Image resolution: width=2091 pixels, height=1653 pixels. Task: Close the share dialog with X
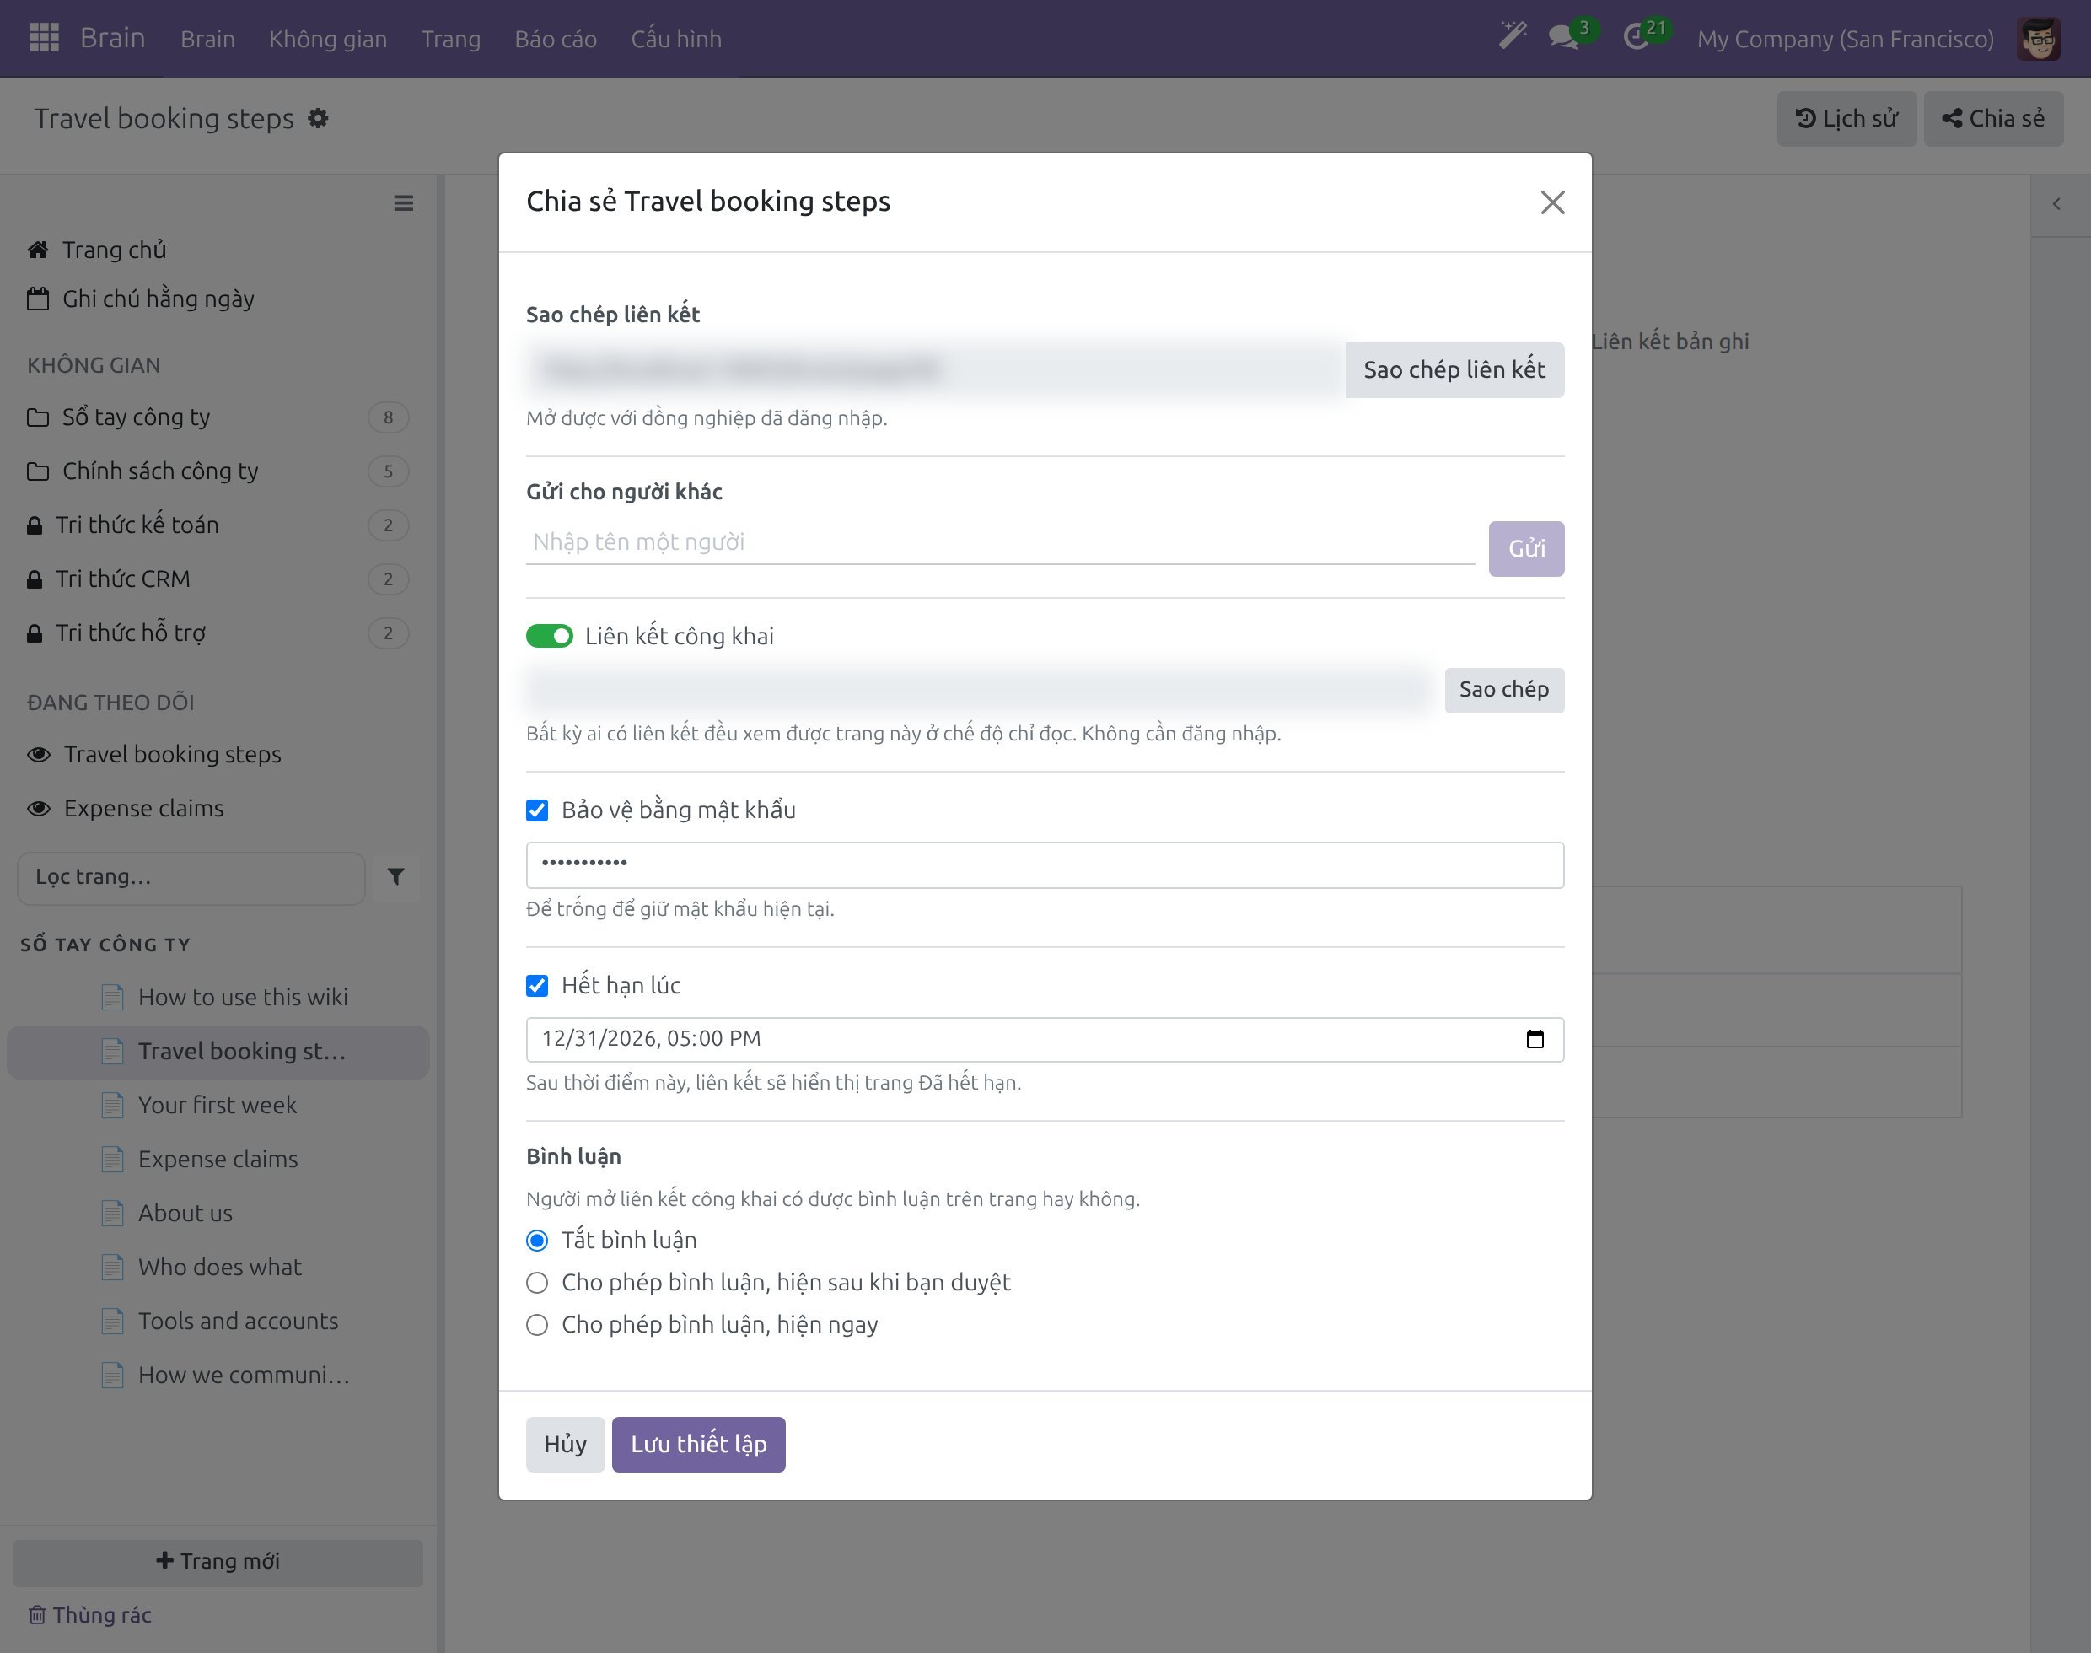[x=1552, y=202]
